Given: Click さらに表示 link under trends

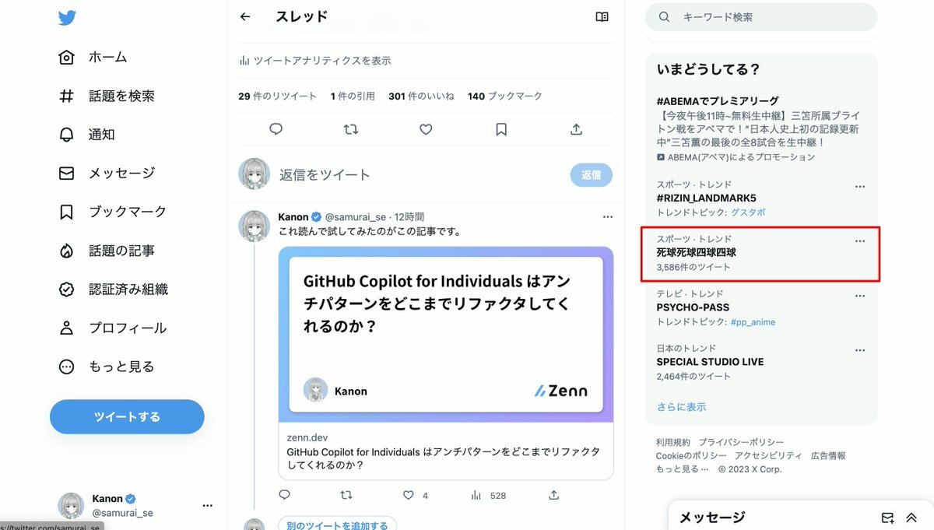Looking at the screenshot, I should [x=681, y=407].
